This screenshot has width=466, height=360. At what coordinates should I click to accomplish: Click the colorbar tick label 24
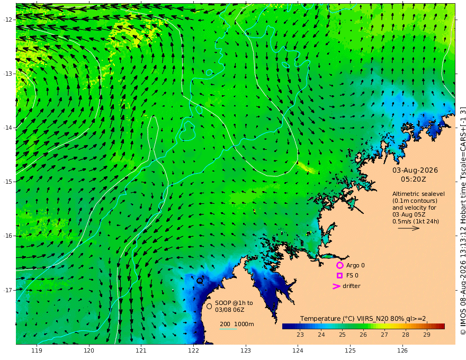[321, 335]
